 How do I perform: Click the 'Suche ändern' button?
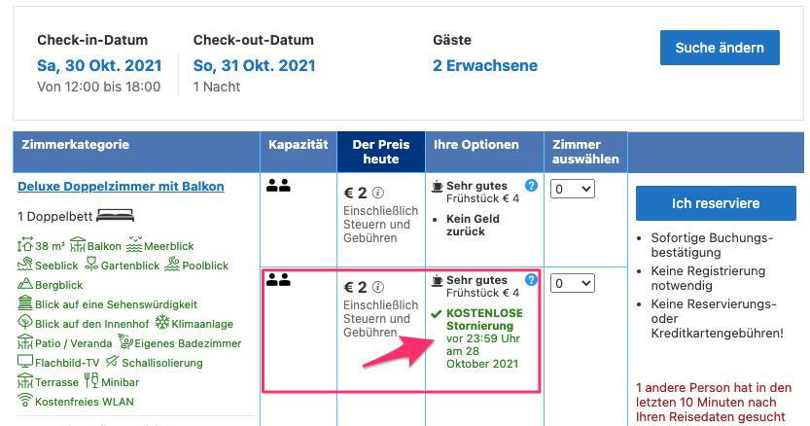pos(720,48)
